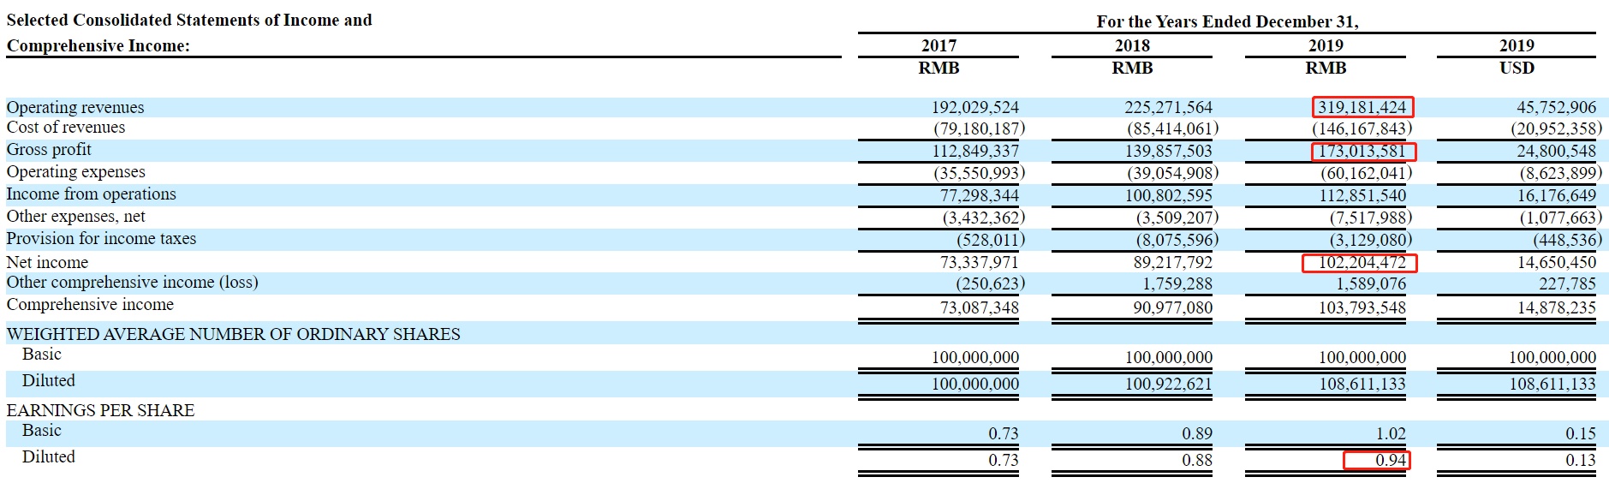
Task: Select the 'Operating revenues' row label
Action: pos(75,107)
